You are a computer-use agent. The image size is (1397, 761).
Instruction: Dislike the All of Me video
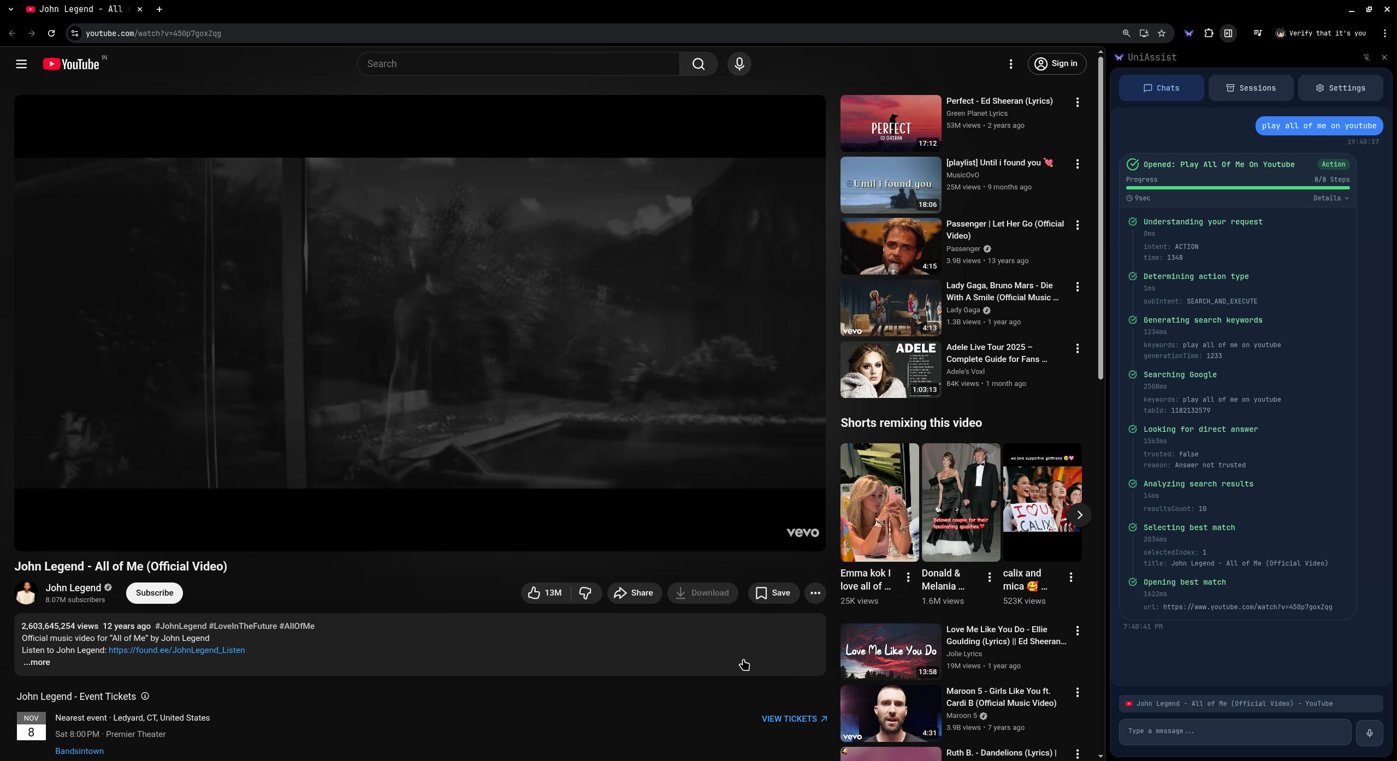pyautogui.click(x=585, y=593)
